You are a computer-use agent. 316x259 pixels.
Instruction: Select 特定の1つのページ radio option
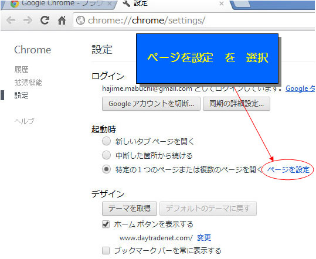point(106,169)
